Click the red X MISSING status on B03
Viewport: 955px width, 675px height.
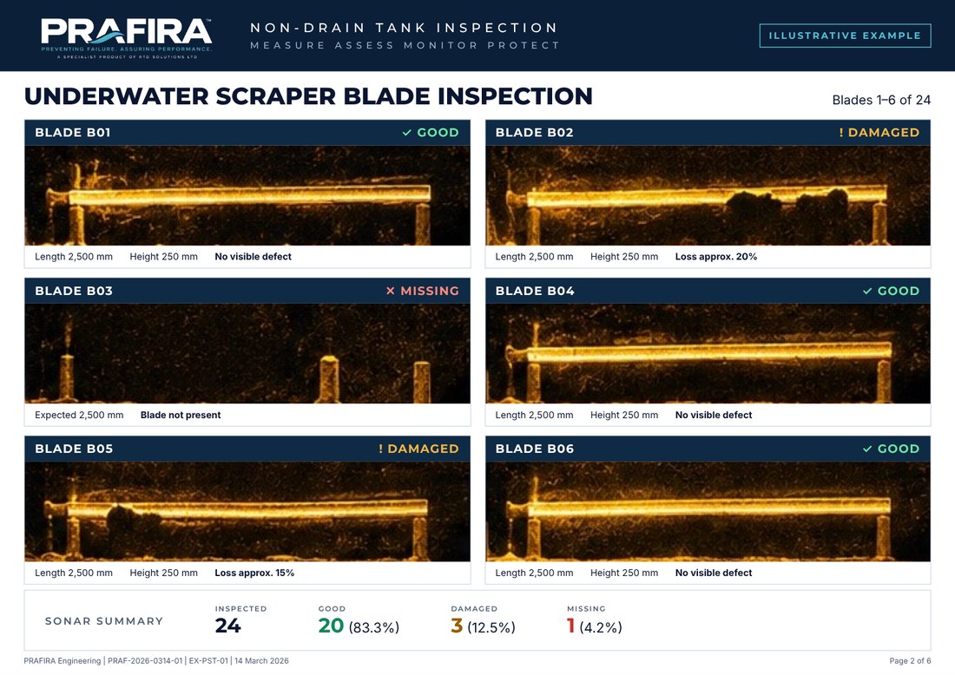coord(423,291)
